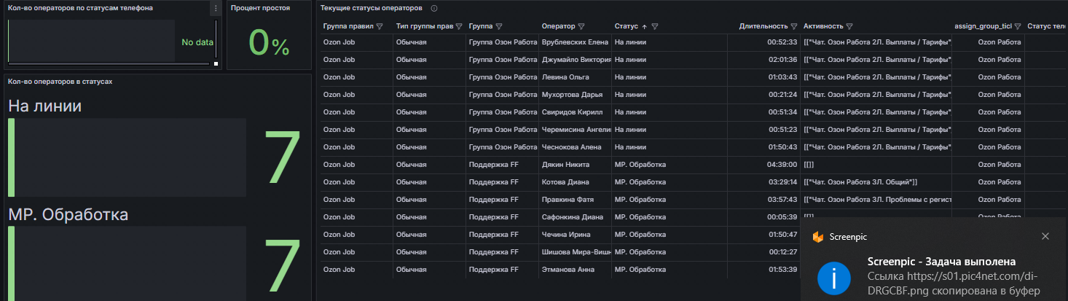
Task: Toggle sort arrow on Статус column
Action: [x=644, y=26]
